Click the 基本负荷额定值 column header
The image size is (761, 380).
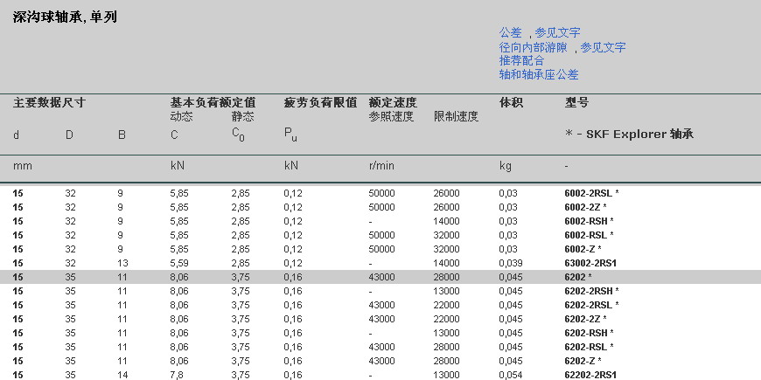click(x=213, y=103)
